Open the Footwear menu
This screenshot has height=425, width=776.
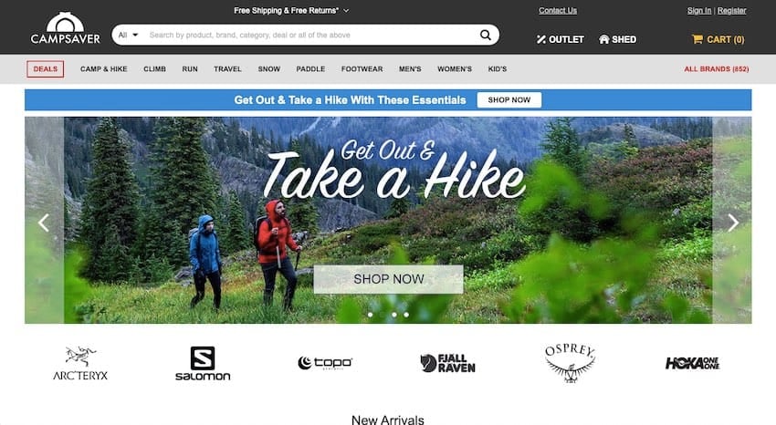pos(362,69)
